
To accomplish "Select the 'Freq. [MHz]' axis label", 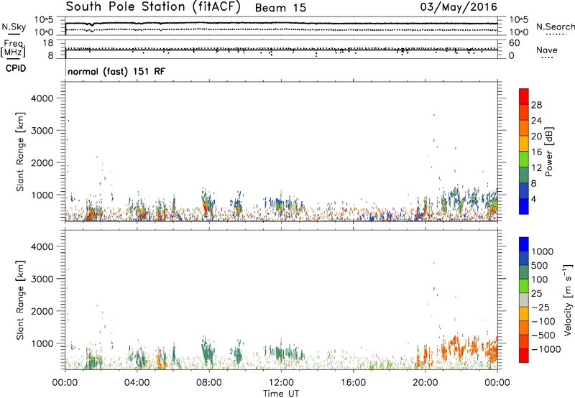I will click(14, 49).
